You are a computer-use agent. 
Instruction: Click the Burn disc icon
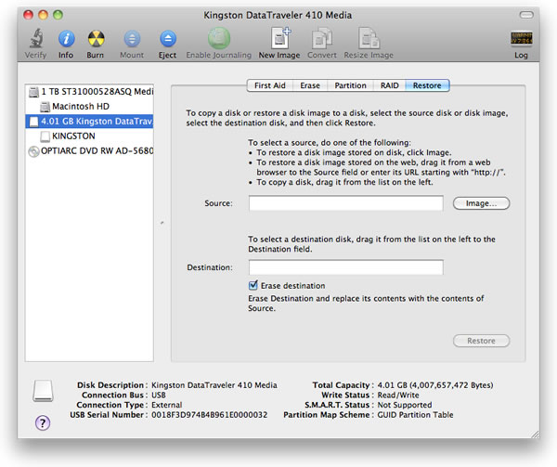[x=96, y=39]
